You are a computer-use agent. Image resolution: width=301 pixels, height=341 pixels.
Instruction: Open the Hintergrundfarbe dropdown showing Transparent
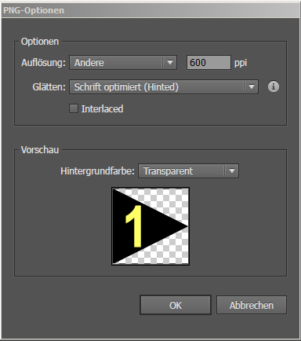188,171
